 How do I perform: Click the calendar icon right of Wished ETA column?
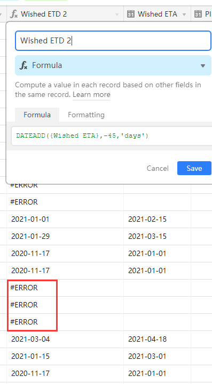198,14
